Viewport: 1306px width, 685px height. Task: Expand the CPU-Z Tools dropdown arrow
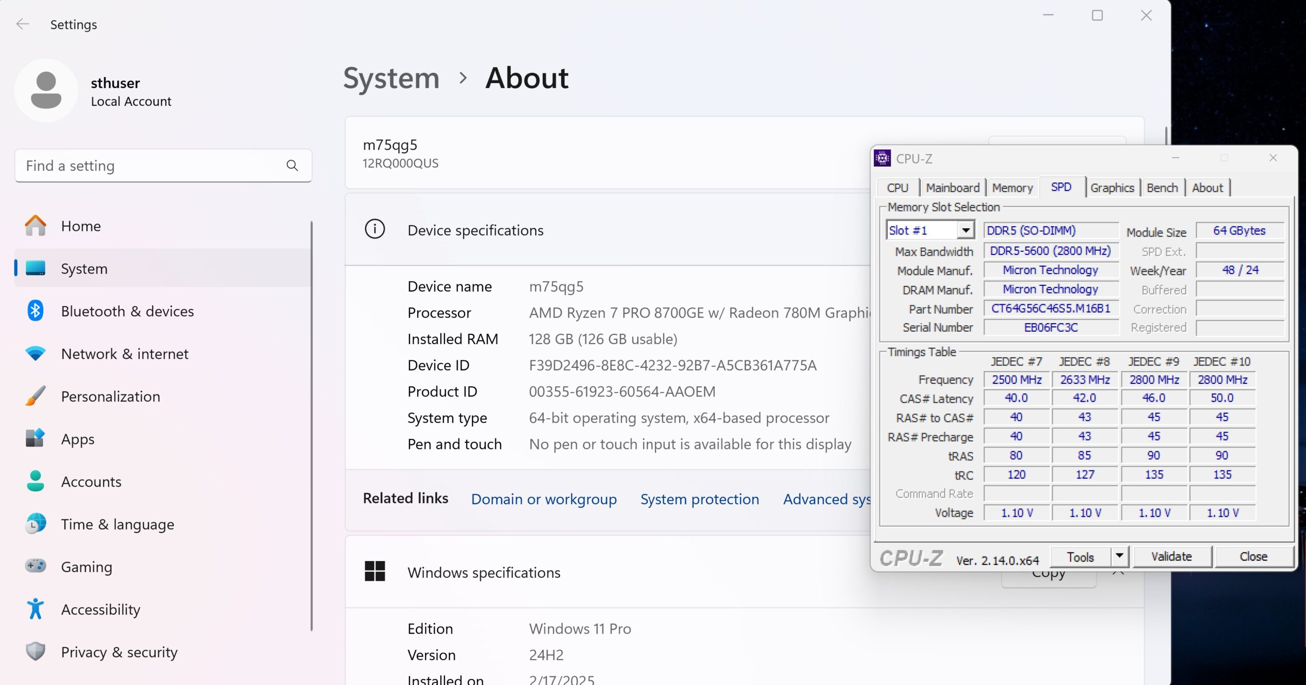[x=1119, y=556]
